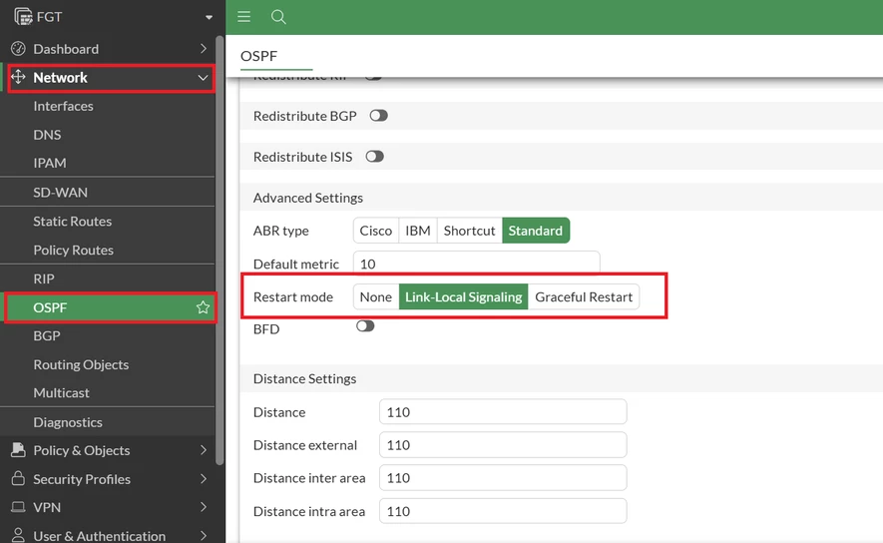The height and width of the screenshot is (543, 883).
Task: Toggle Redistribute BGP switch
Action: click(x=378, y=116)
